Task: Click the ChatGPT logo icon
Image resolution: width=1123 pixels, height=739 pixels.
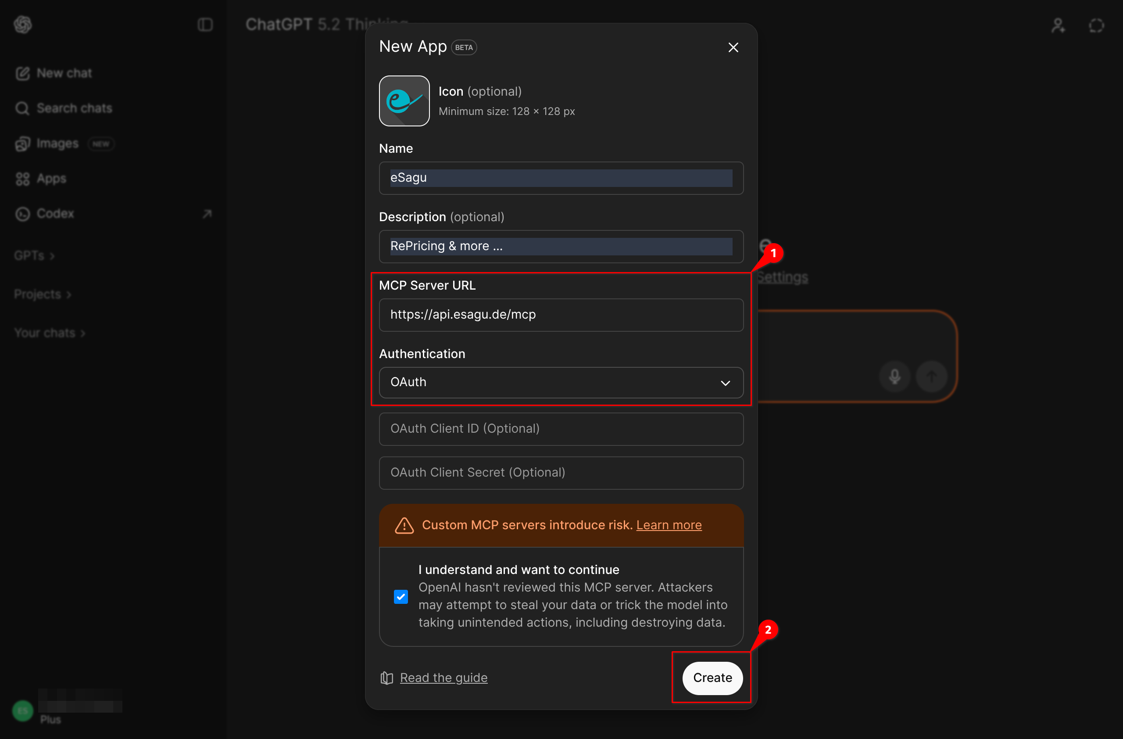Action: pyautogui.click(x=22, y=25)
